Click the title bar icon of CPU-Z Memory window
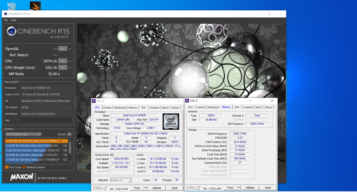The image size is (357, 192). (187, 101)
